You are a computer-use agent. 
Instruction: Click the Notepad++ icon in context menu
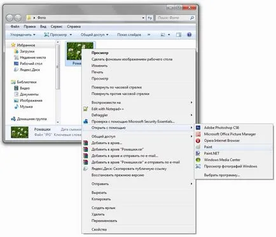85,109
